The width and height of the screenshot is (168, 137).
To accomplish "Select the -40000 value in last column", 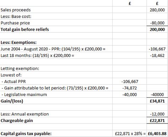I will [157, 94].
